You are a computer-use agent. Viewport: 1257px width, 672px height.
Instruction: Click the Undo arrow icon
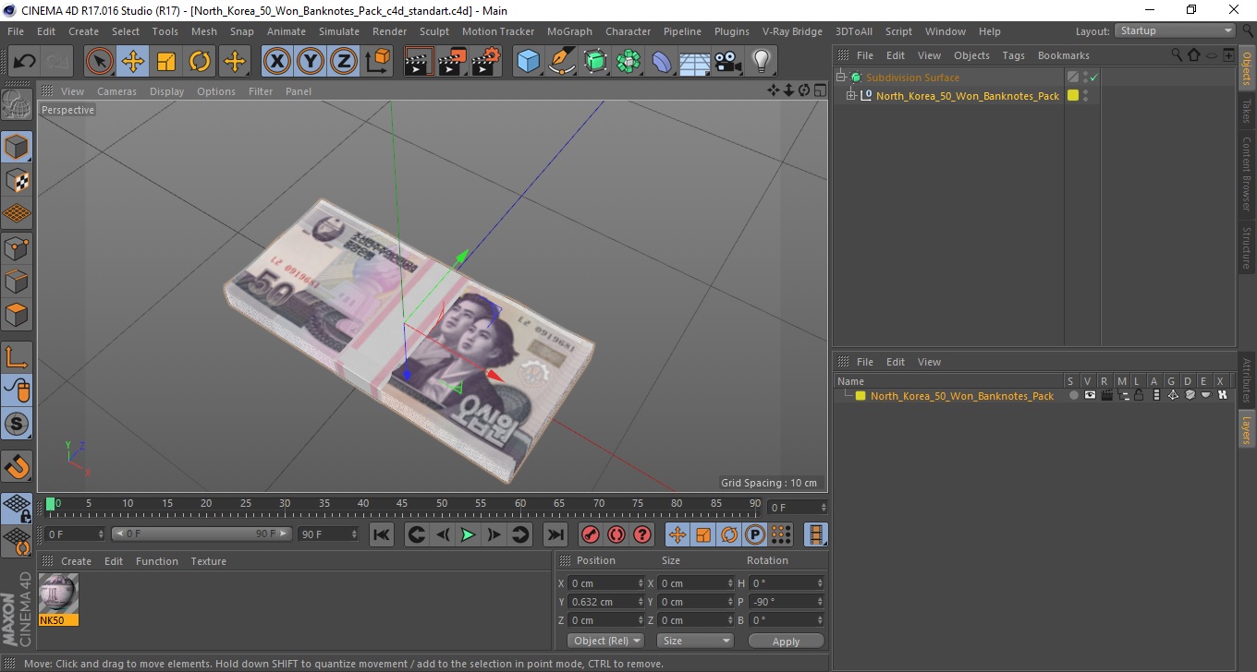coord(24,62)
